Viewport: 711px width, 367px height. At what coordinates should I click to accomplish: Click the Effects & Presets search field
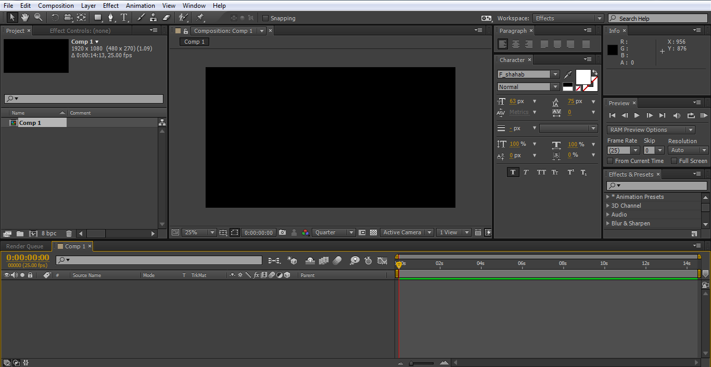(x=657, y=186)
